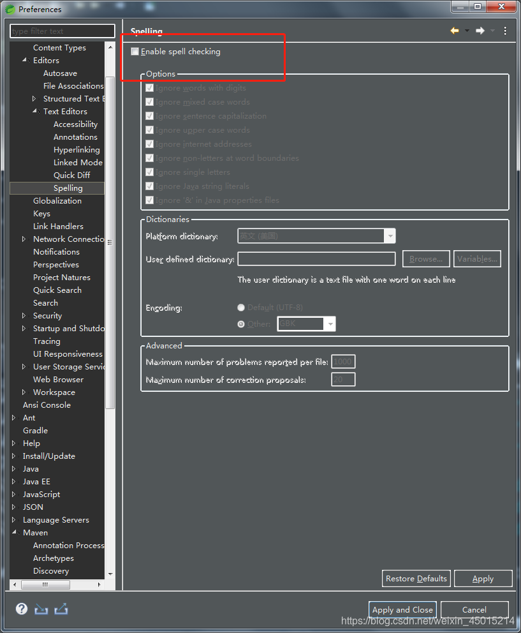Screen dimensions: 521x633
Task: Expand Startup and Shutdown node
Action: 24,328
